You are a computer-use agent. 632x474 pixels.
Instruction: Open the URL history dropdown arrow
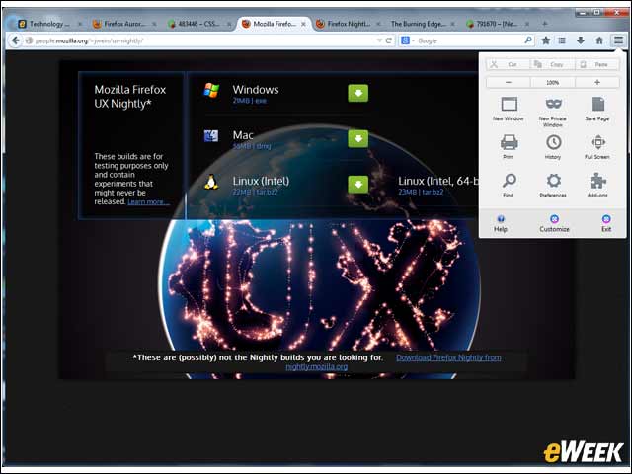coord(379,40)
